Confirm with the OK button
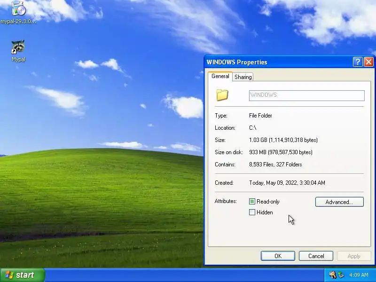This screenshot has height=282, width=376. (x=278, y=256)
